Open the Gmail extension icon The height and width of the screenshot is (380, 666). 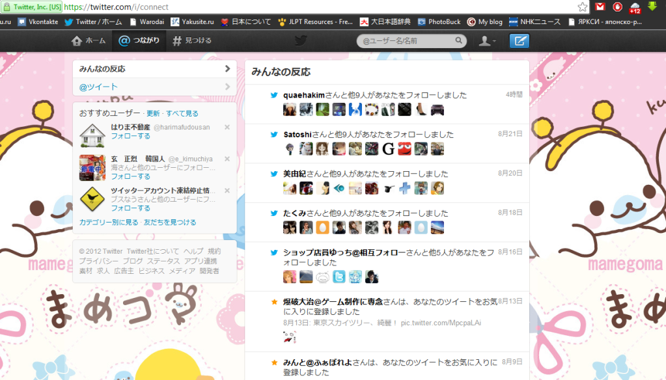coord(600,7)
